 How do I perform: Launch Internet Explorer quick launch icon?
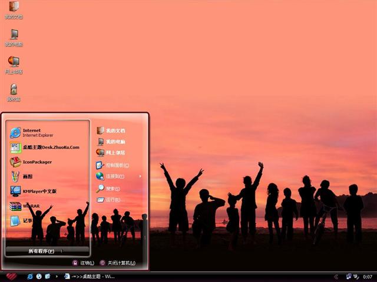pos(30,277)
